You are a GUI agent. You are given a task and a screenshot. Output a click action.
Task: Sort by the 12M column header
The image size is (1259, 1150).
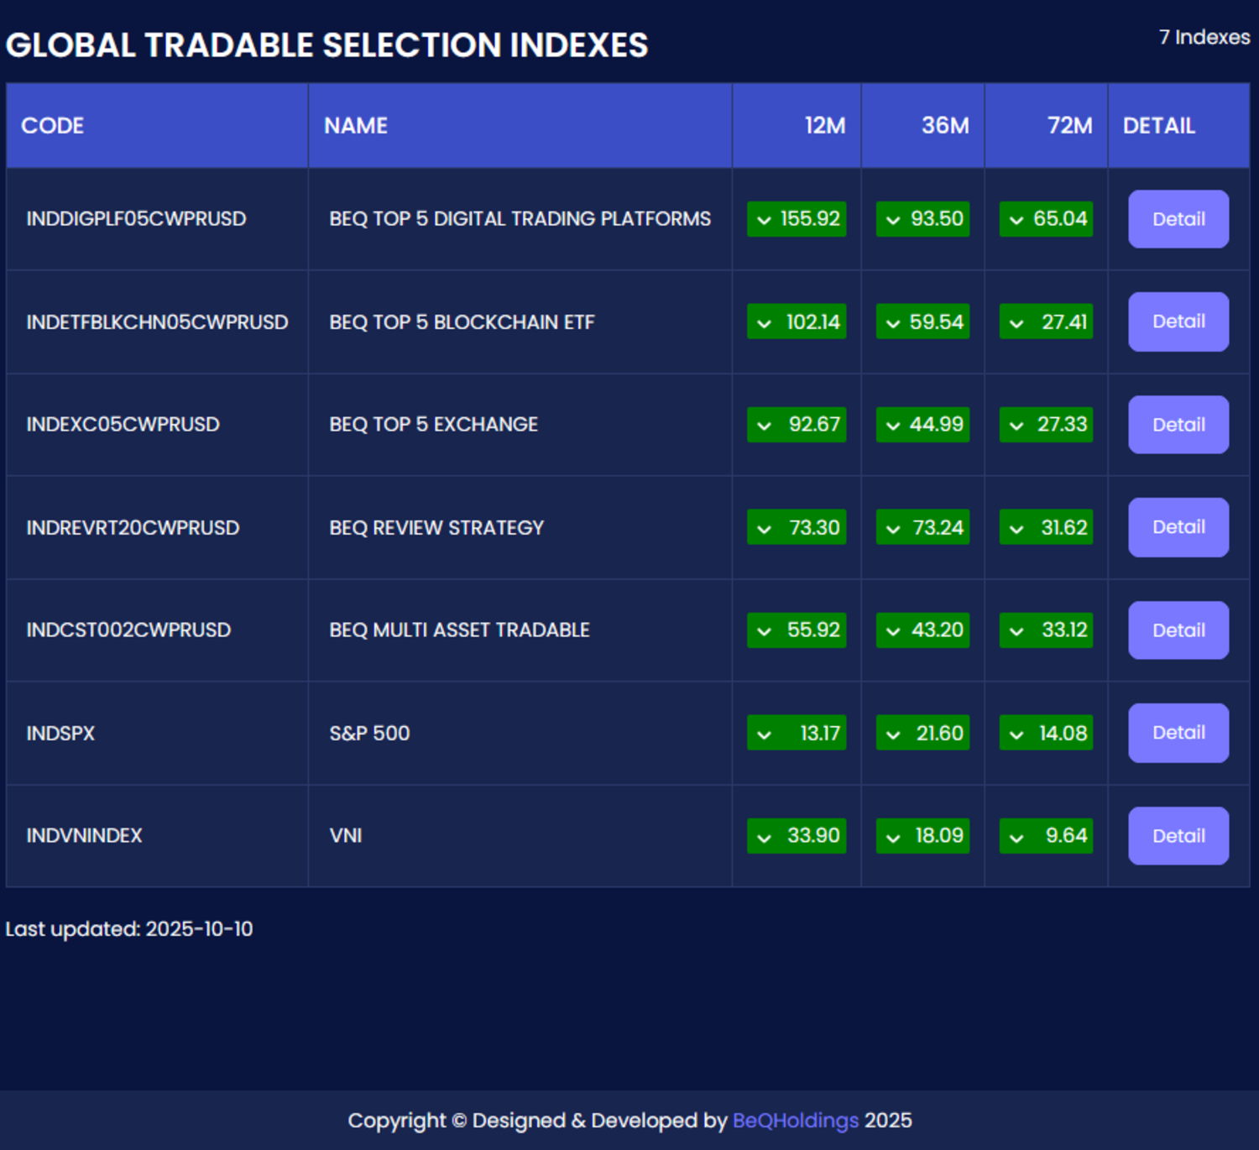coord(824,126)
